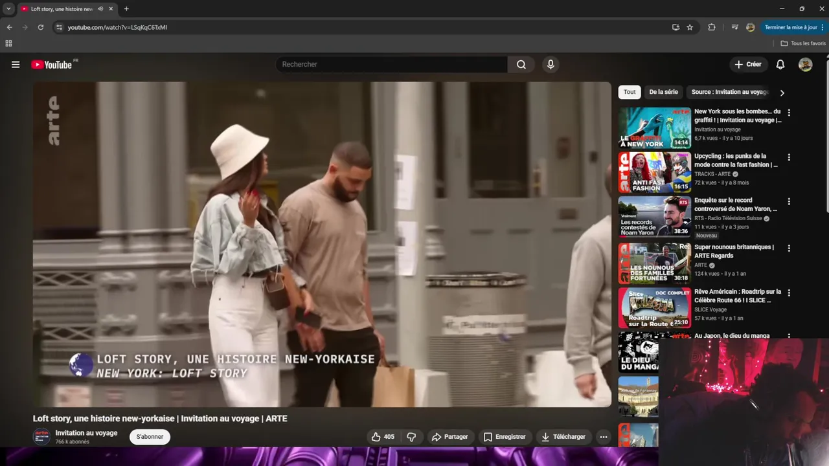The image size is (829, 466).
Task: Open New York sous les bombes video title
Action: [x=738, y=116]
